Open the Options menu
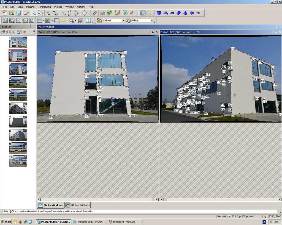 coord(81,7)
